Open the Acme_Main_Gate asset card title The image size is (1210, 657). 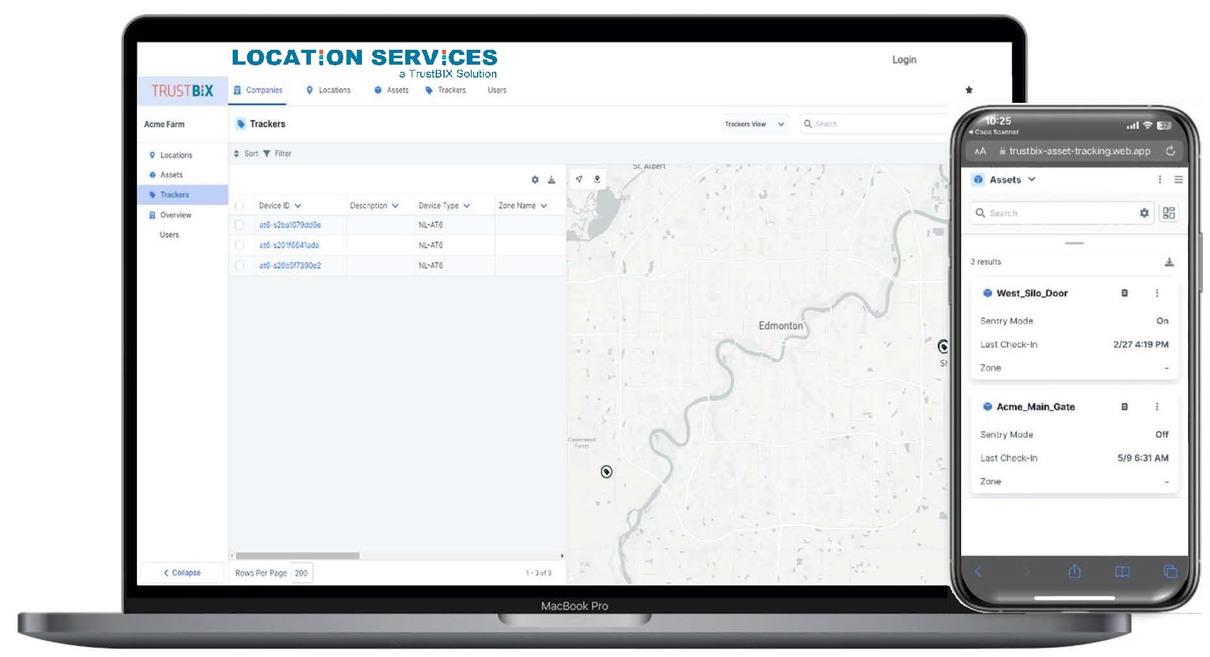(x=1035, y=407)
